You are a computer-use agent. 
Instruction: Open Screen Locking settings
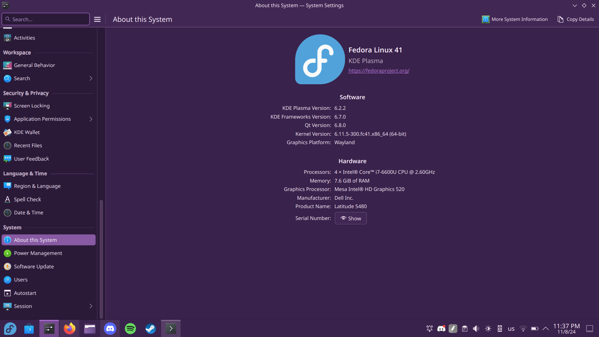tap(48, 106)
